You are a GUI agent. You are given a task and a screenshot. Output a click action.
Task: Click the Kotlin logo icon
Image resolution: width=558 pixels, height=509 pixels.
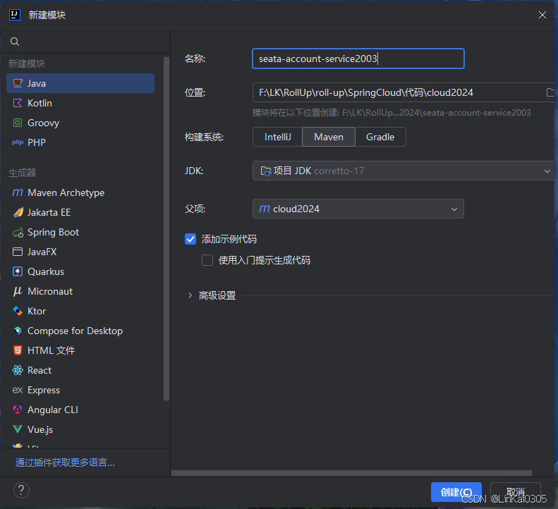[x=18, y=103]
